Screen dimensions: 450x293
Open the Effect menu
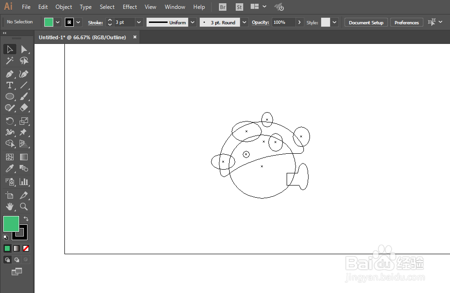130,7
